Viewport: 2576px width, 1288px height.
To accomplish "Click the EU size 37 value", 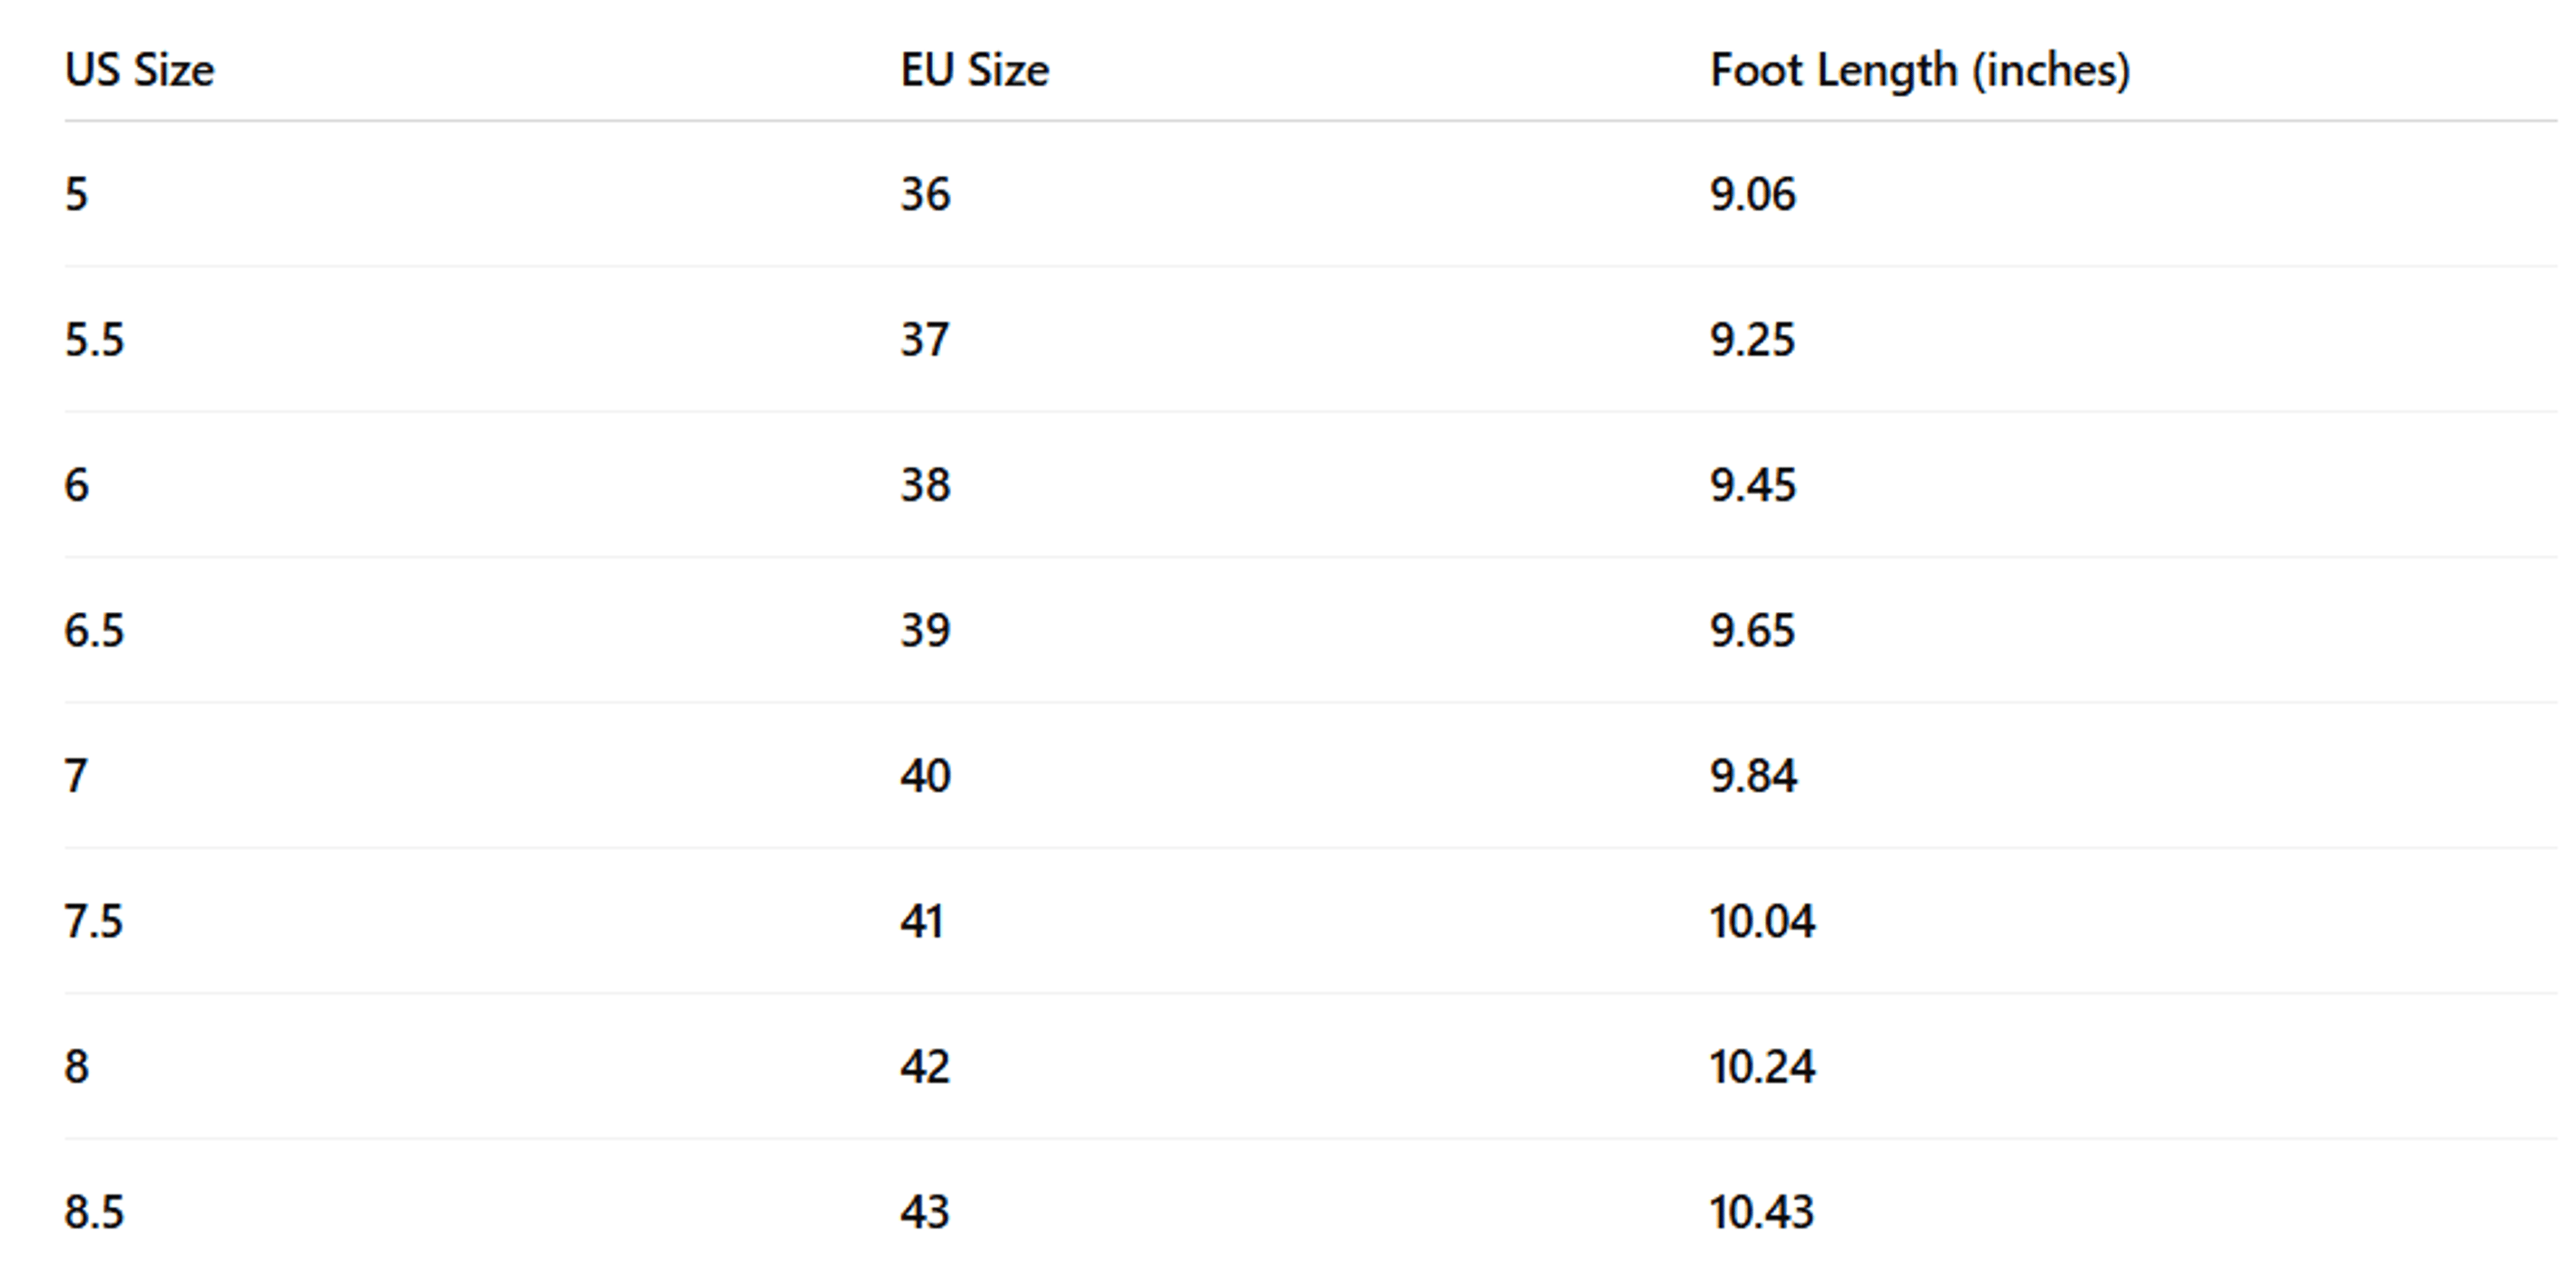I will 924,340.
